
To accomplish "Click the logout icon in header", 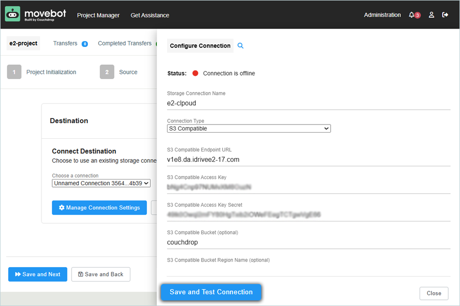I will pos(445,15).
